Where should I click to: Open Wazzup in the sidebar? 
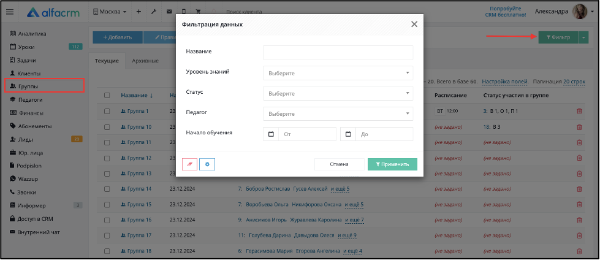(24, 179)
